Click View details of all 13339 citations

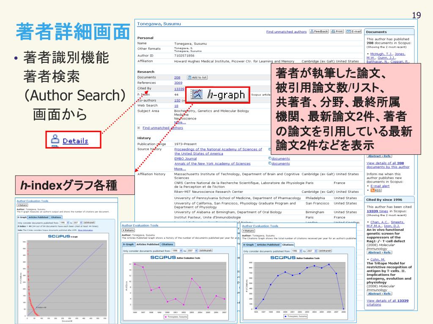tap(387, 302)
